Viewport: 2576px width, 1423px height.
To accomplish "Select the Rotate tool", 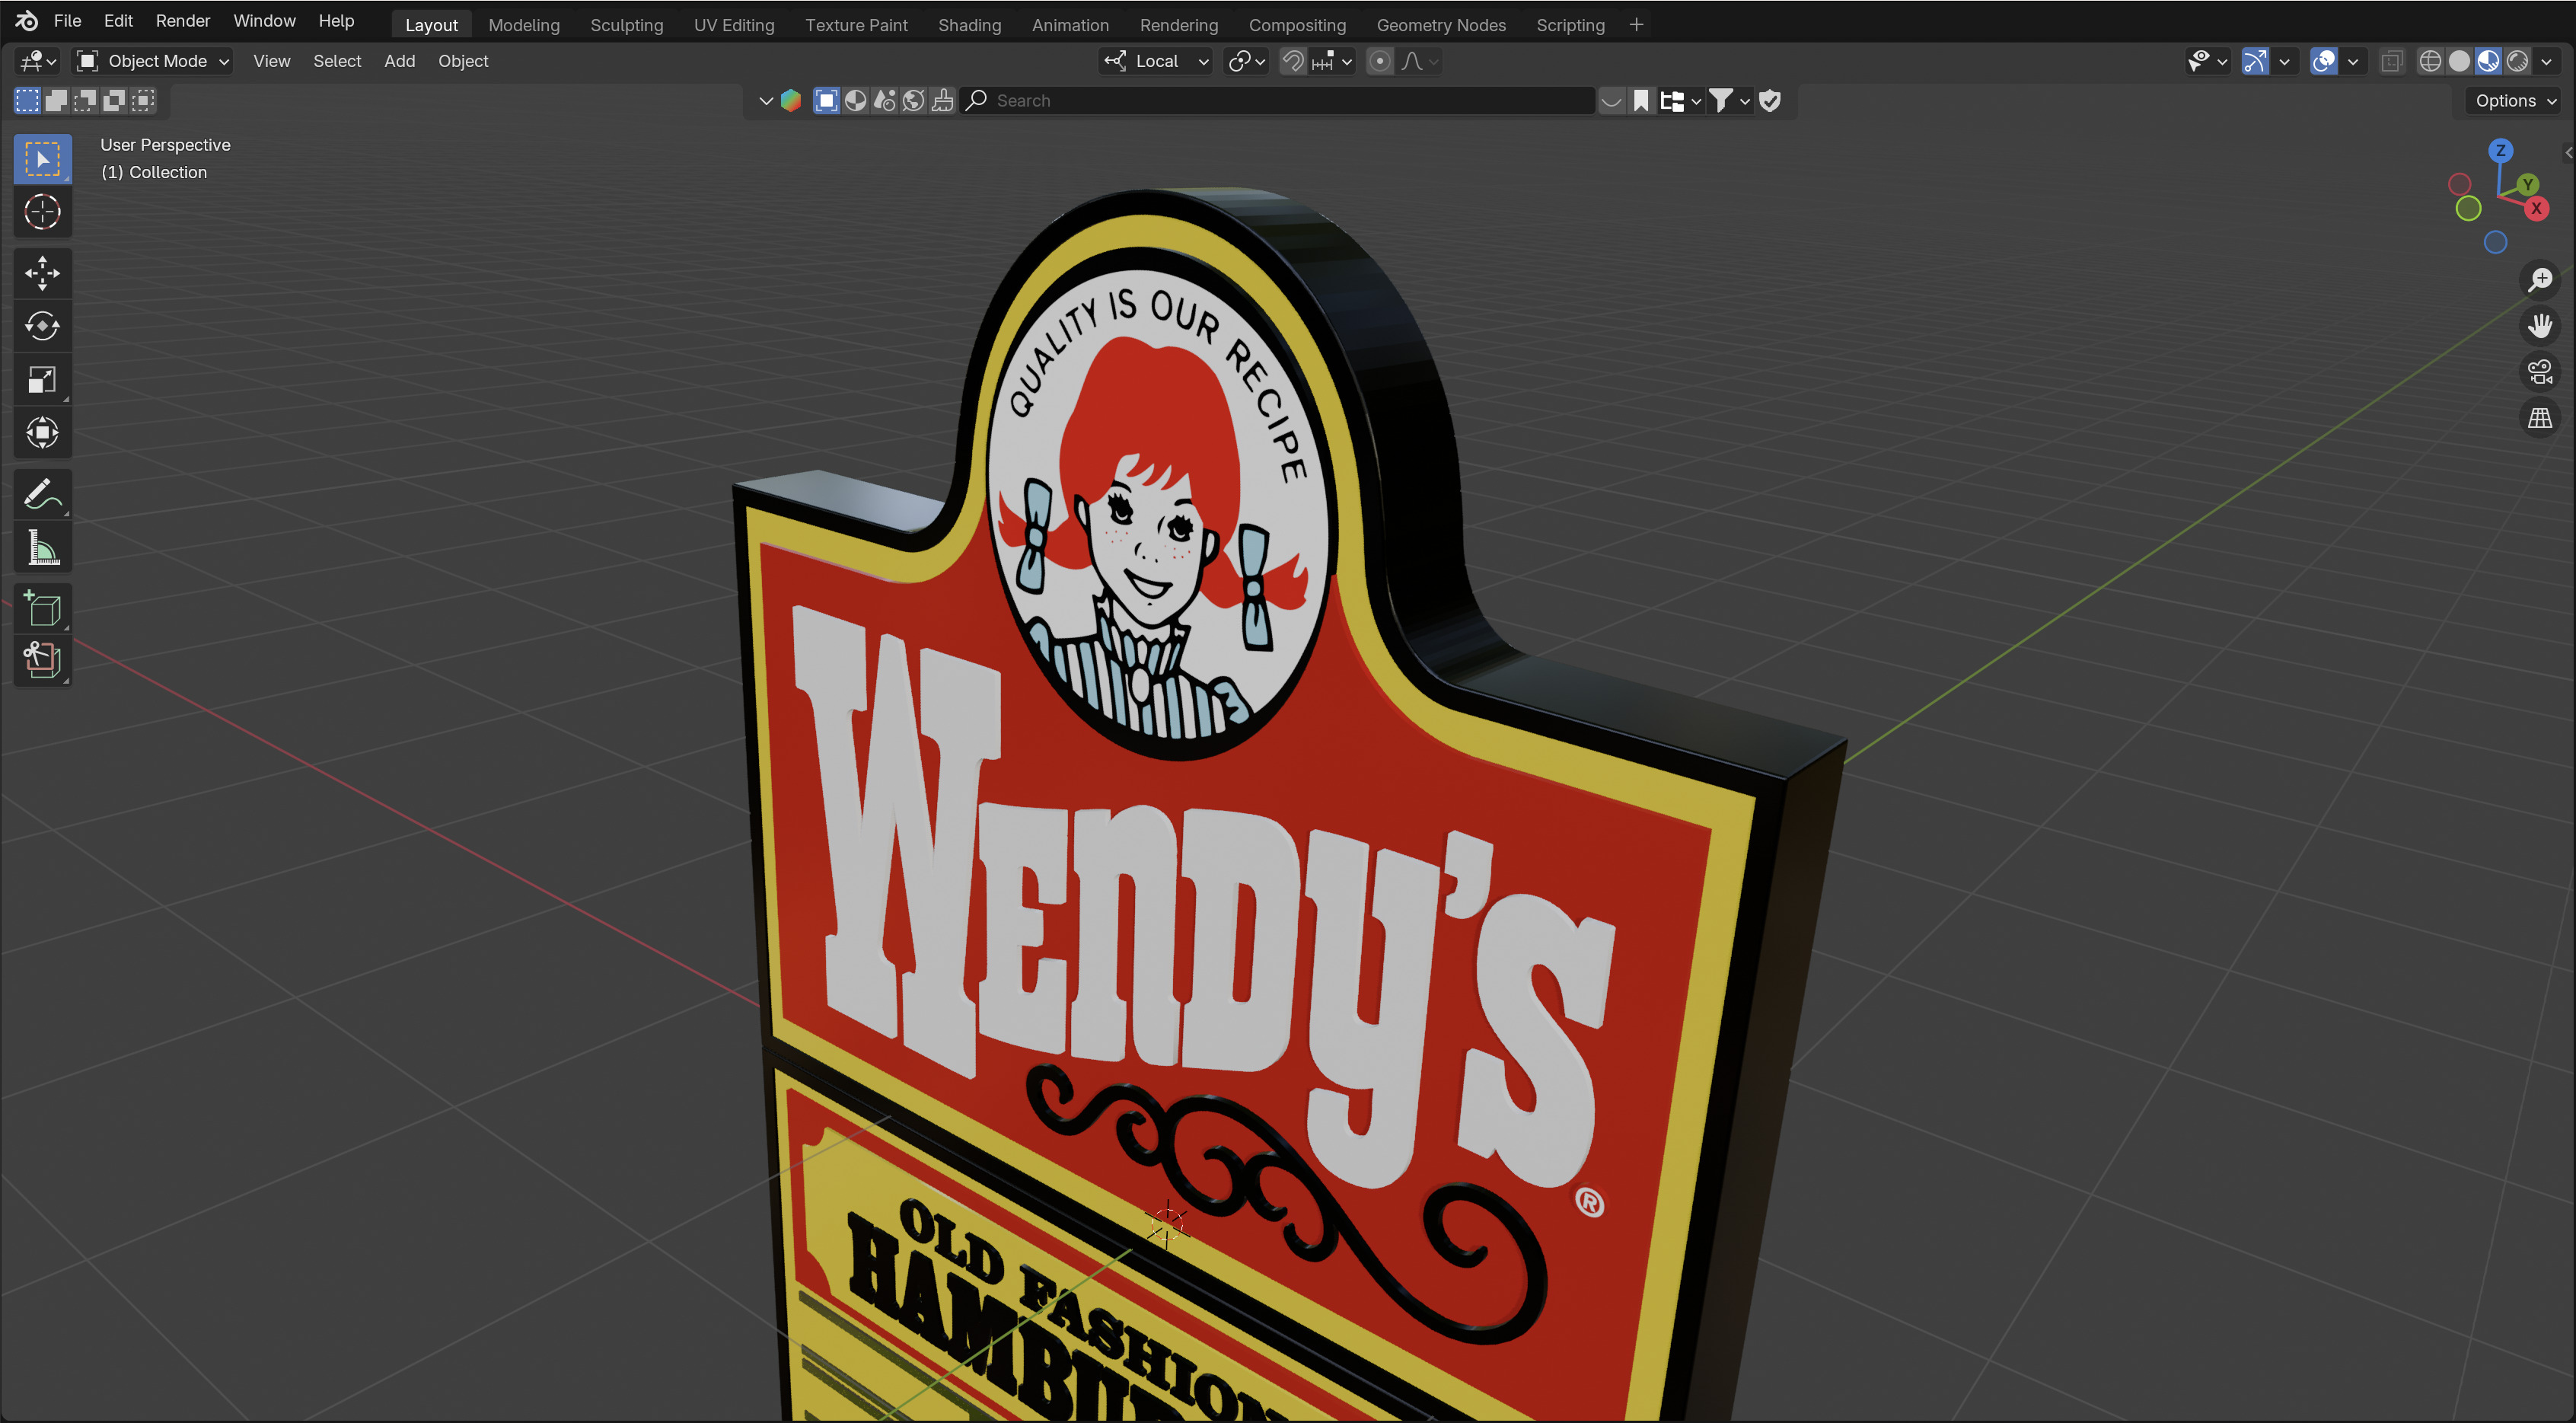I will point(42,326).
